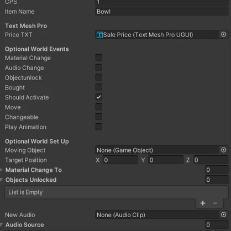Click the Should Activate label
231x231 pixels.
click(x=27, y=97)
